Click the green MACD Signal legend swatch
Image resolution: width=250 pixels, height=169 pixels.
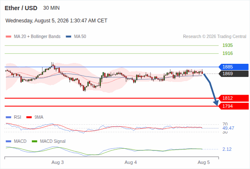coord(34,142)
